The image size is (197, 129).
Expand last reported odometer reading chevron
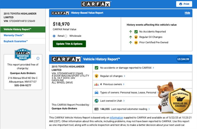pos(149,109)
